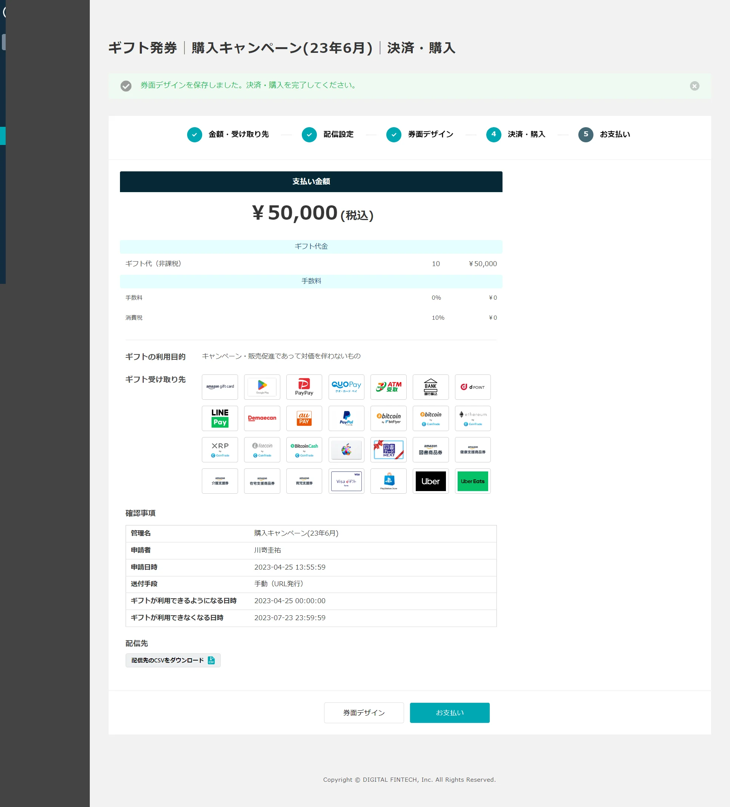Viewport: 730px width, 807px height.
Task: Select the bitcoin by bitFlyer icon
Action: pos(389,418)
